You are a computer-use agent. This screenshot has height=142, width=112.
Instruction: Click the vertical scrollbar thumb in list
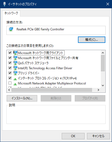click(x=103, y=63)
